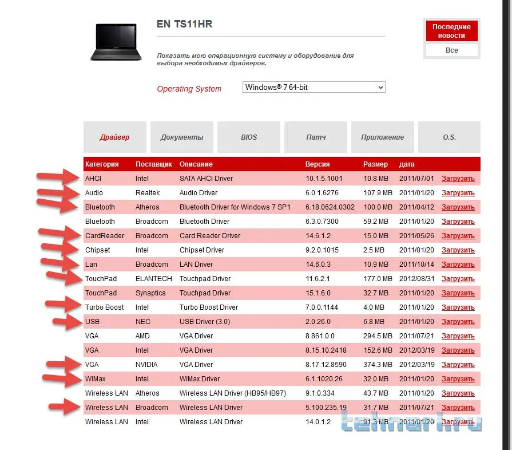Download the Intel VGA Driver
Image resolution: width=512 pixels, height=450 pixels.
pyautogui.click(x=458, y=350)
